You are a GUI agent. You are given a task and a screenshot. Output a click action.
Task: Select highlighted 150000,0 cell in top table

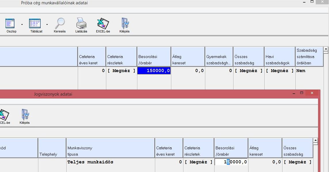click(154, 71)
